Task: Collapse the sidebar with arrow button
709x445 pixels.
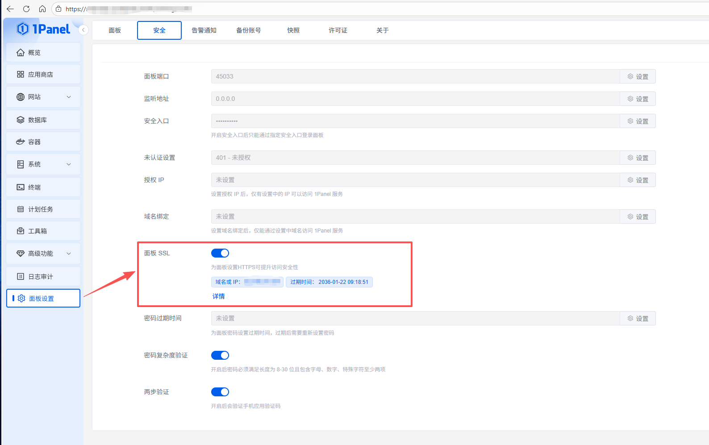Action: coord(83,30)
